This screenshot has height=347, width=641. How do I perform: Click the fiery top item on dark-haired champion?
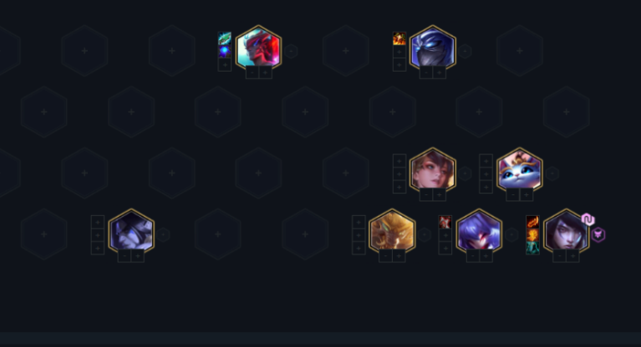(532, 222)
